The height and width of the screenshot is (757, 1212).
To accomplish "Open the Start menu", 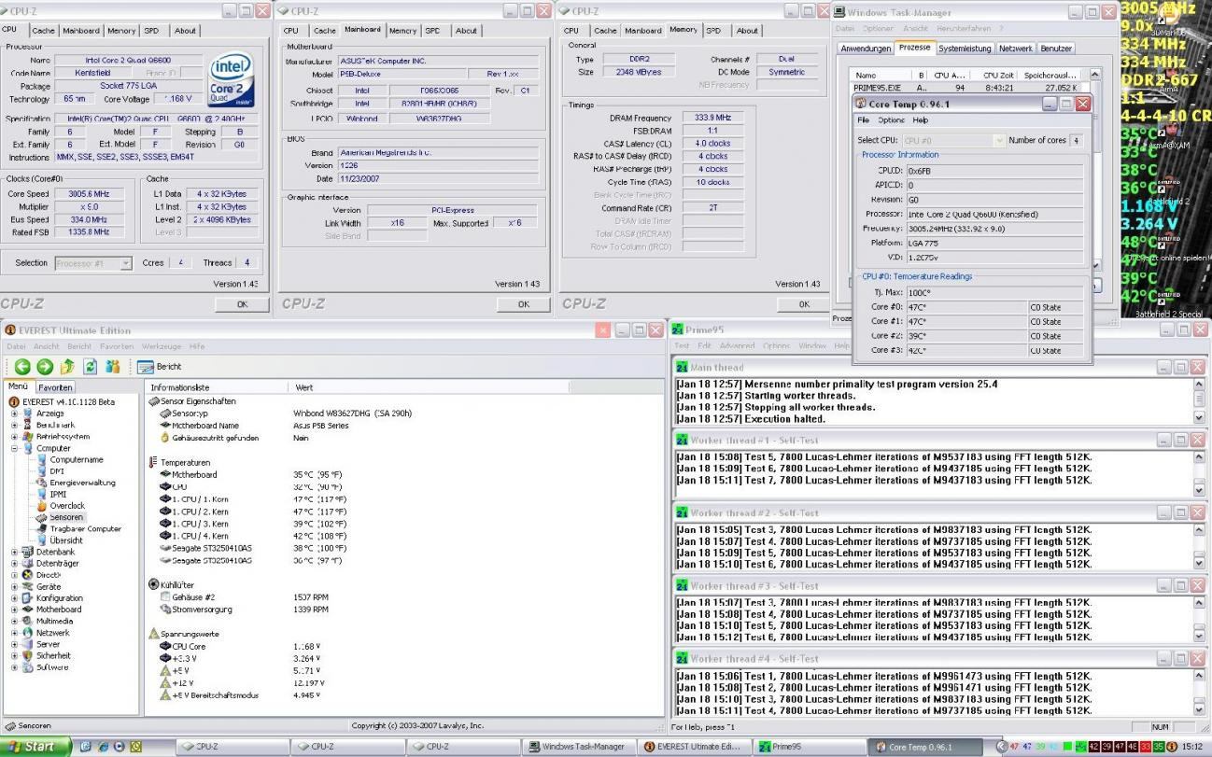I will click(35, 747).
